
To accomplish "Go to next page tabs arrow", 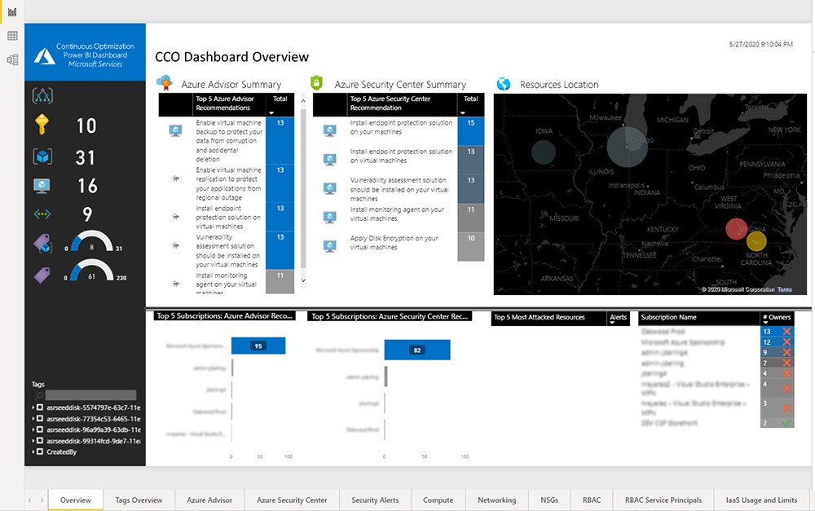I will pyautogui.click(x=42, y=500).
